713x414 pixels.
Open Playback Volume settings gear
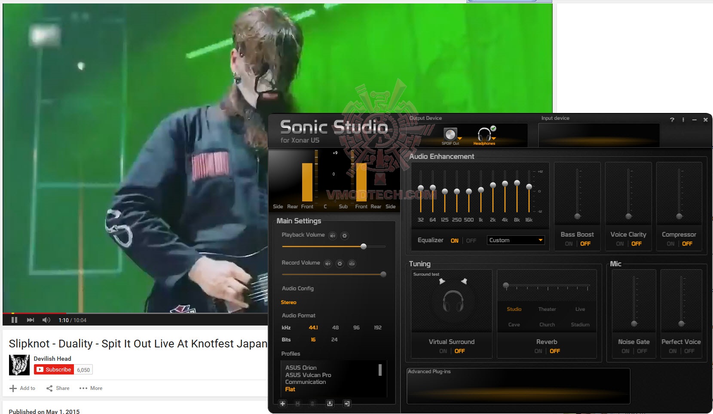pos(344,235)
